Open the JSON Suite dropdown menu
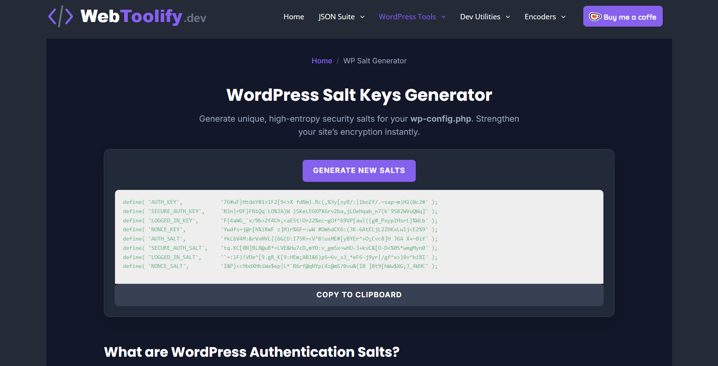 pos(336,17)
